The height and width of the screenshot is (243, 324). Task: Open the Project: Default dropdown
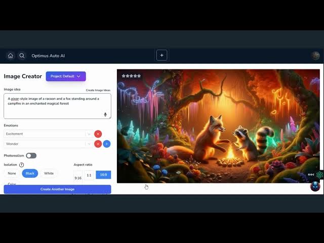click(x=66, y=76)
